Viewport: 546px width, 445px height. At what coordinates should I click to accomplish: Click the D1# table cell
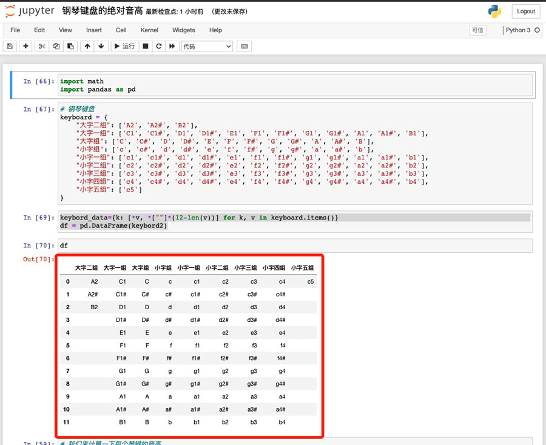[121, 320]
